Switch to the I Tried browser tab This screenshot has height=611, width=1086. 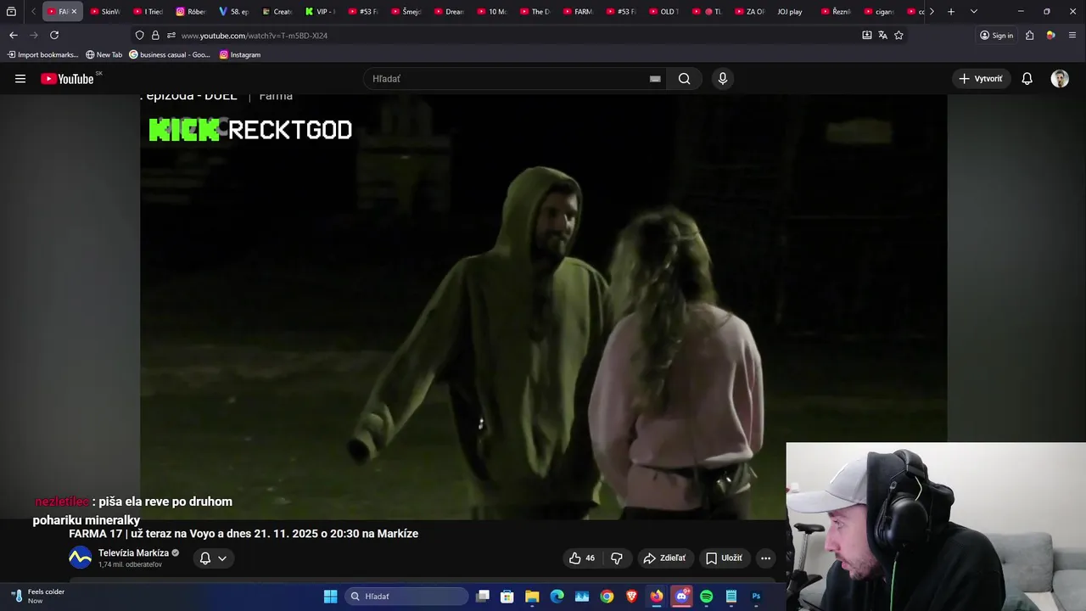pyautogui.click(x=148, y=12)
